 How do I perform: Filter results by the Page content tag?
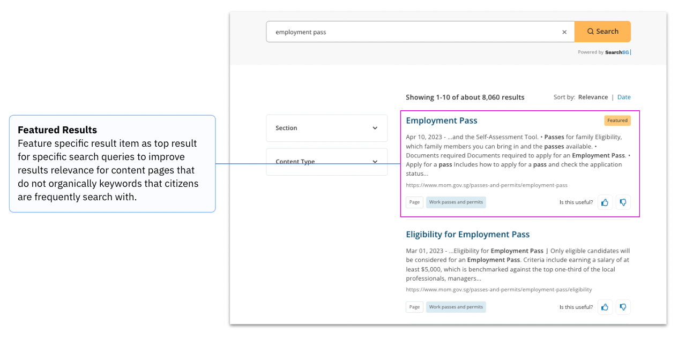point(414,202)
